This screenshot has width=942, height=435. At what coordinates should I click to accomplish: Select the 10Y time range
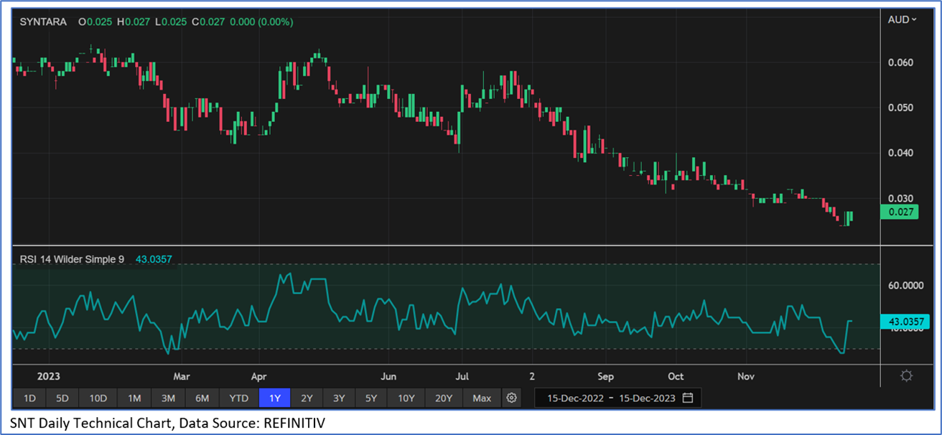[406, 398]
